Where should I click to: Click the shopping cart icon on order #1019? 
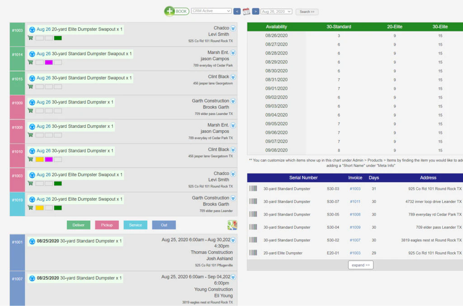pos(31,207)
